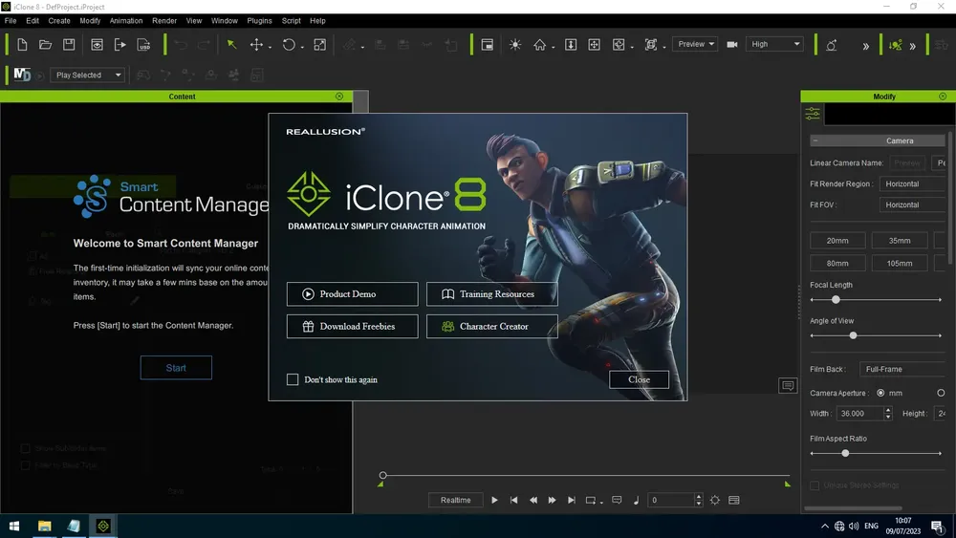Open the Plugins menu
Viewport: 956px width, 538px height.
tap(259, 21)
